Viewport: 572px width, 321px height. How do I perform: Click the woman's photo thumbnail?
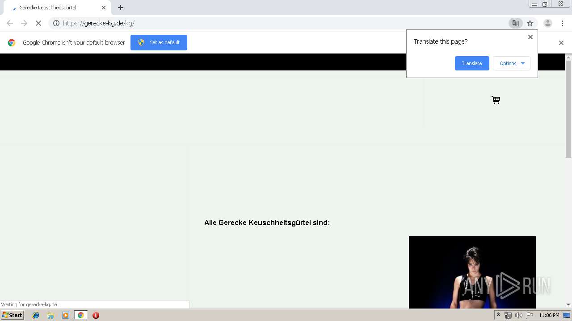coord(472,272)
